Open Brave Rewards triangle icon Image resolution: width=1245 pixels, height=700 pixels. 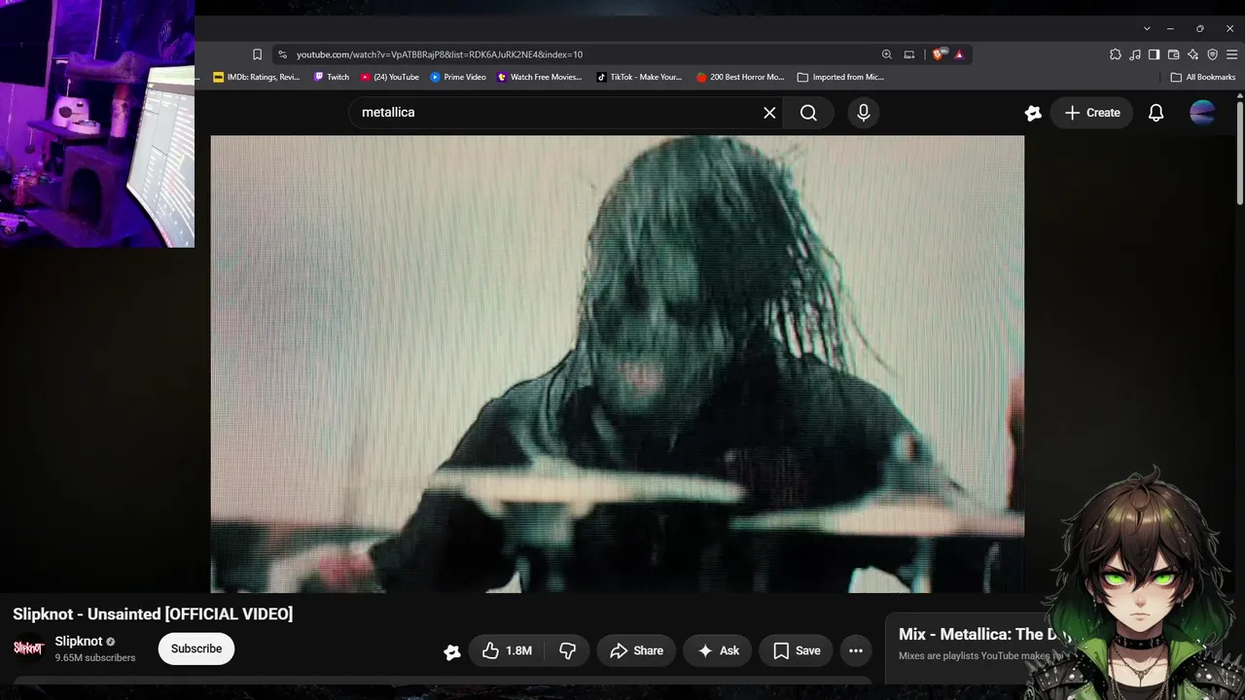959,54
